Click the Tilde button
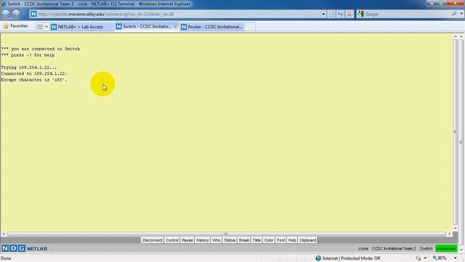The height and width of the screenshot is (262, 465). tap(256, 240)
